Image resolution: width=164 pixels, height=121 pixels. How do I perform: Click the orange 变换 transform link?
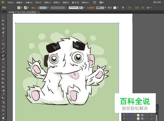click(x=137, y=8)
